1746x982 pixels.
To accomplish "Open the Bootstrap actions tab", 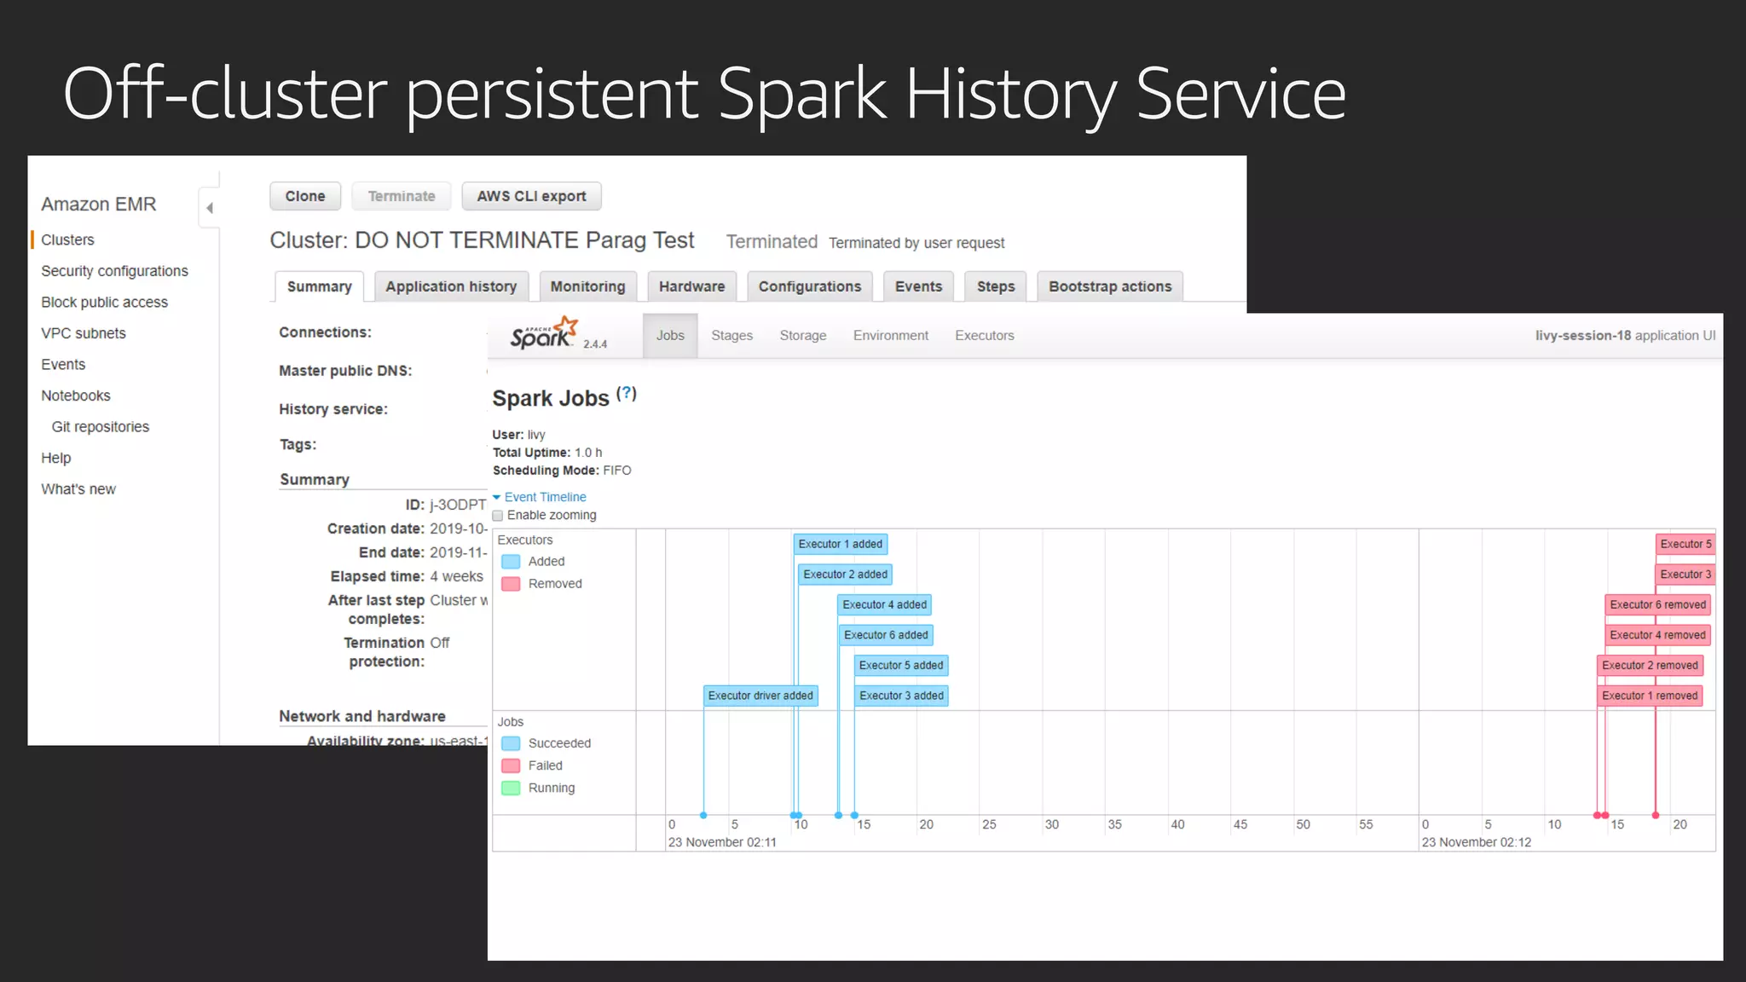I will 1110,286.
